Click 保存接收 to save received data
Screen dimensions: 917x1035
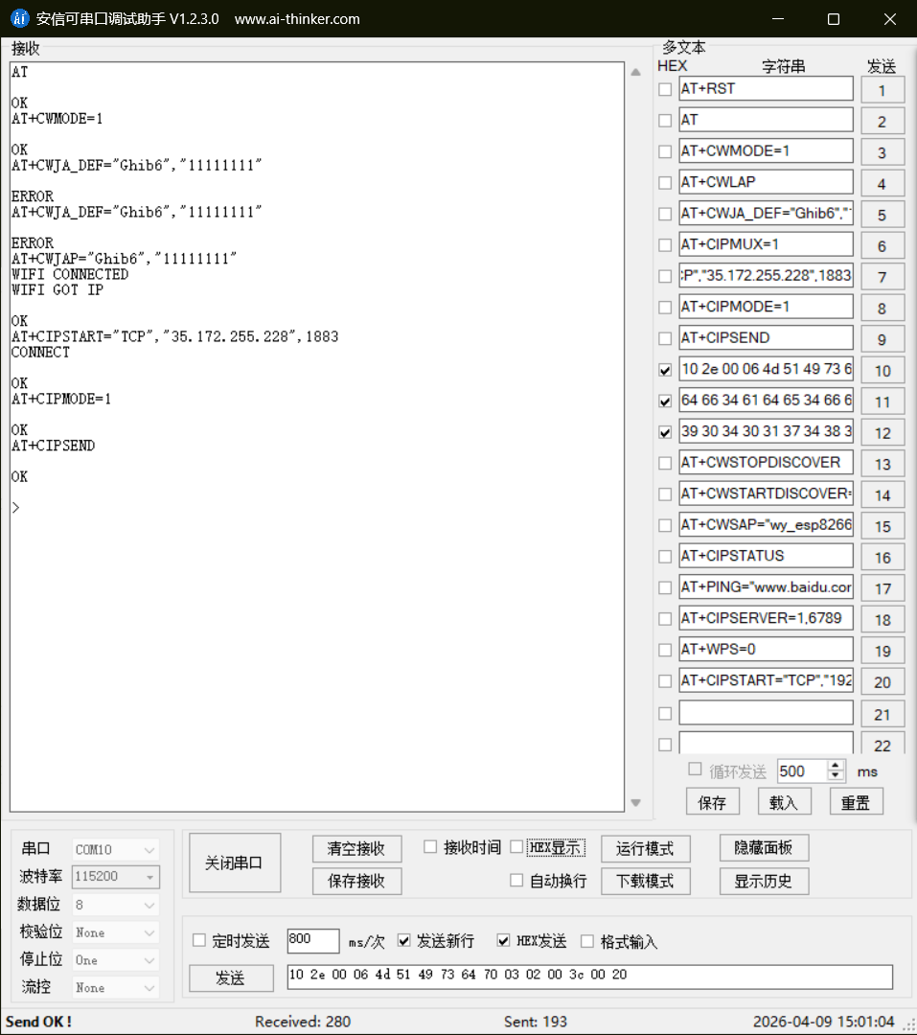point(356,882)
